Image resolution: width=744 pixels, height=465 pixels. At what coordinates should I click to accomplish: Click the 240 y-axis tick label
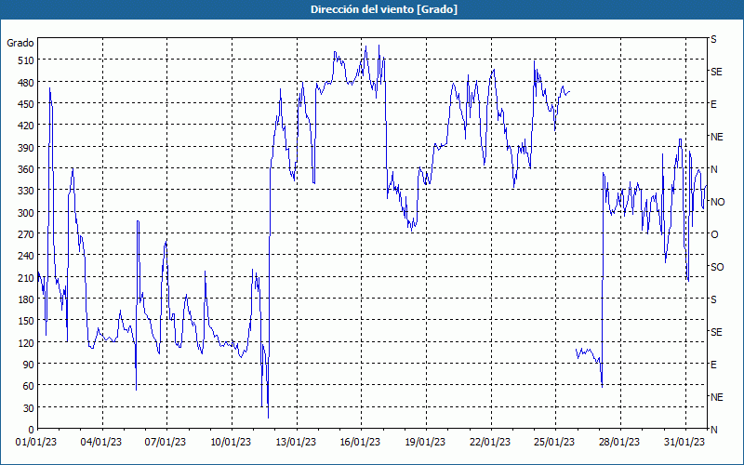[27, 256]
